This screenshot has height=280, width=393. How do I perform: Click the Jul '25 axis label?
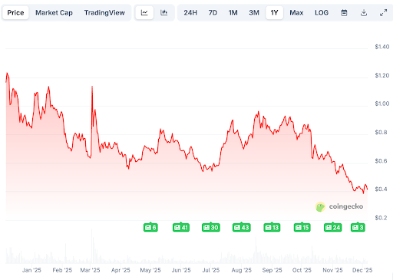[211, 270]
